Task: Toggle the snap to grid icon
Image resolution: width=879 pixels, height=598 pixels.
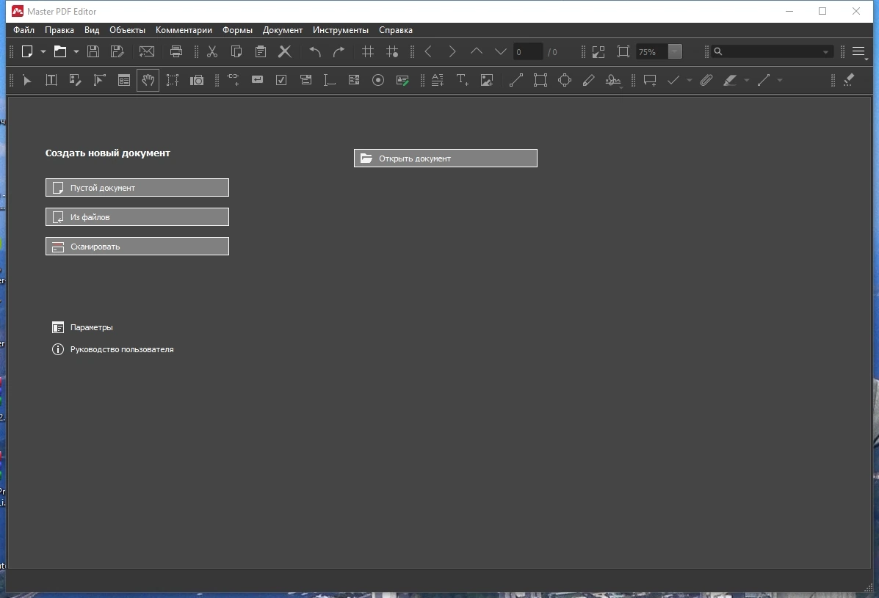Action: 392,51
